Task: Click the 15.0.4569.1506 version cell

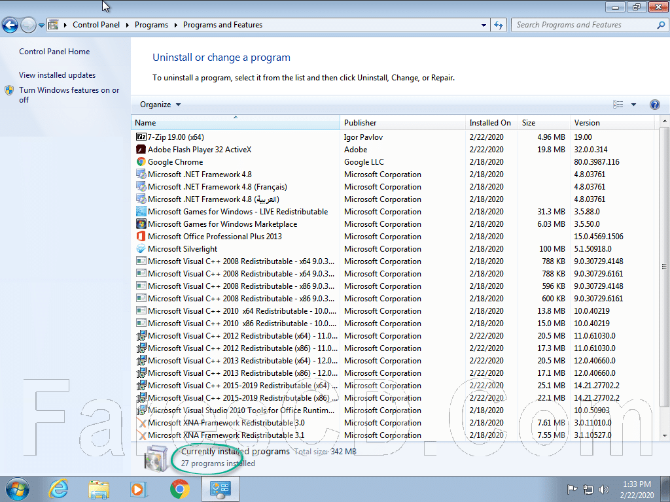Action: [598, 237]
